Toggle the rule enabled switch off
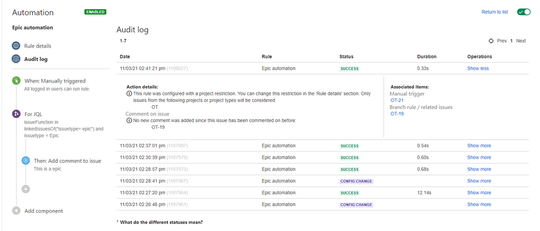Viewport: 540px width, 231px height. (523, 12)
